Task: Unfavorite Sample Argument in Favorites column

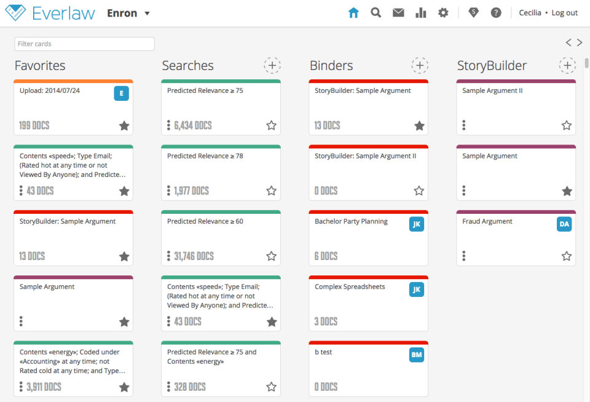Action: tap(124, 322)
